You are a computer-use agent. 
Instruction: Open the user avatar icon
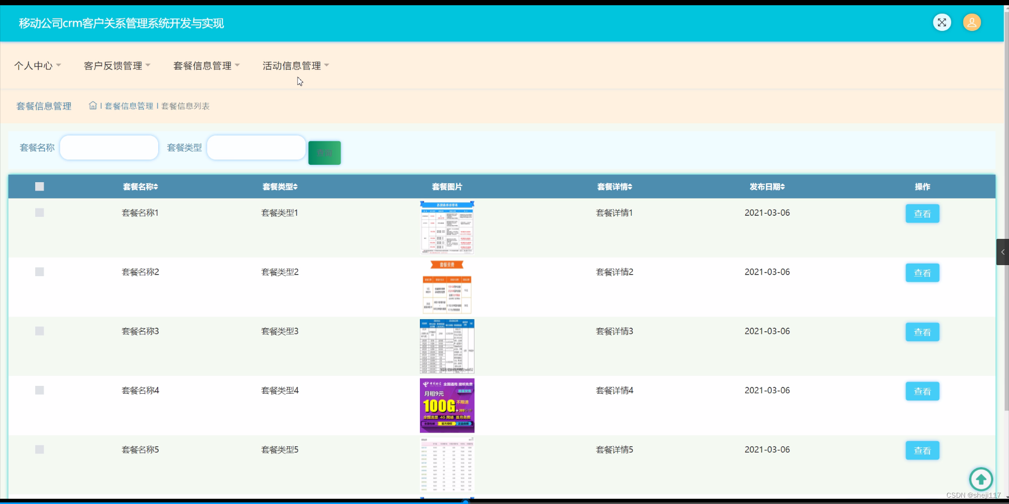click(x=972, y=23)
